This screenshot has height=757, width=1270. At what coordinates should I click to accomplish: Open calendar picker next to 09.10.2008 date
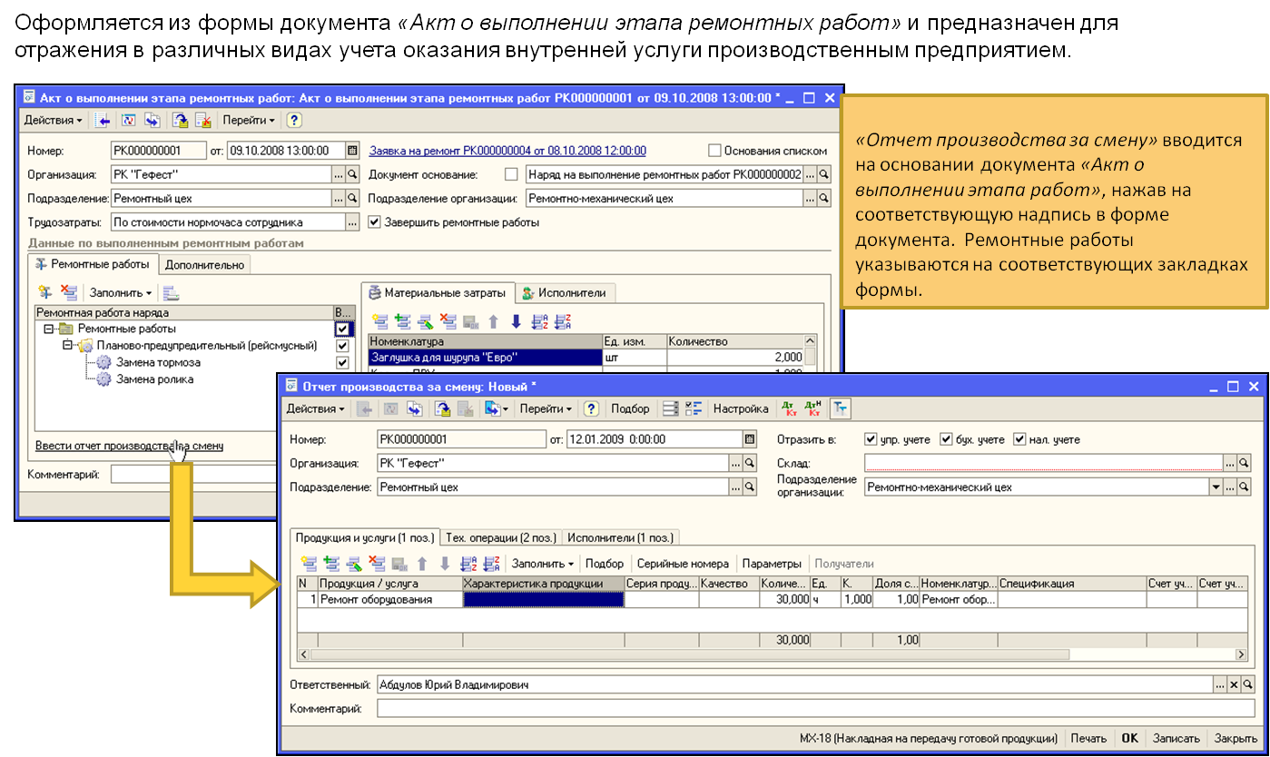(352, 151)
